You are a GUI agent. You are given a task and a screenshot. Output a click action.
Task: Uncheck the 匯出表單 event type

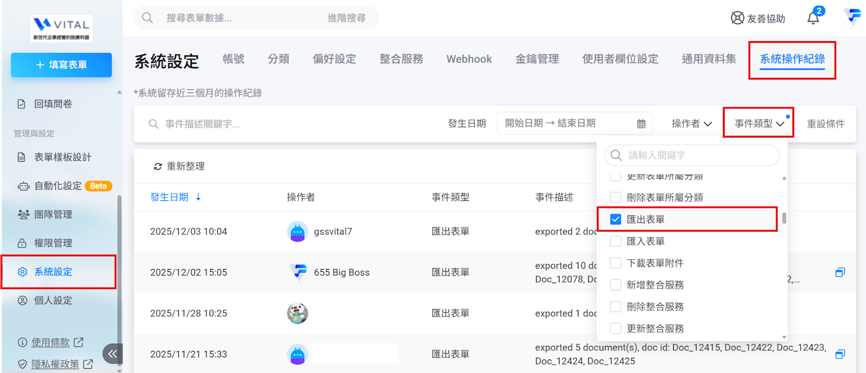coord(615,219)
